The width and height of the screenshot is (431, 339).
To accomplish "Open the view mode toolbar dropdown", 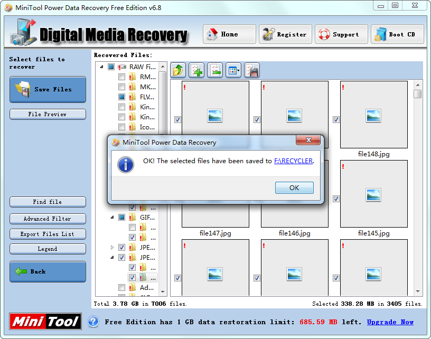I will [x=233, y=70].
